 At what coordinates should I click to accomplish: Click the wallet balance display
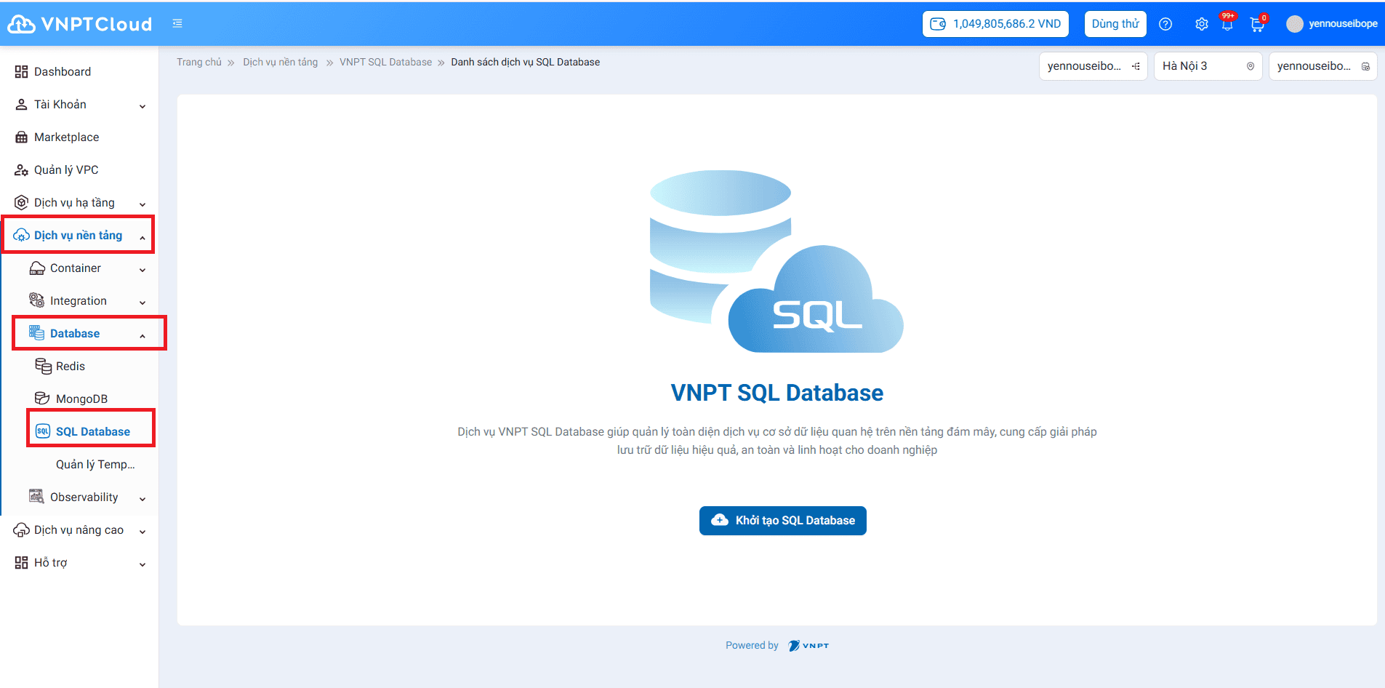pos(995,24)
